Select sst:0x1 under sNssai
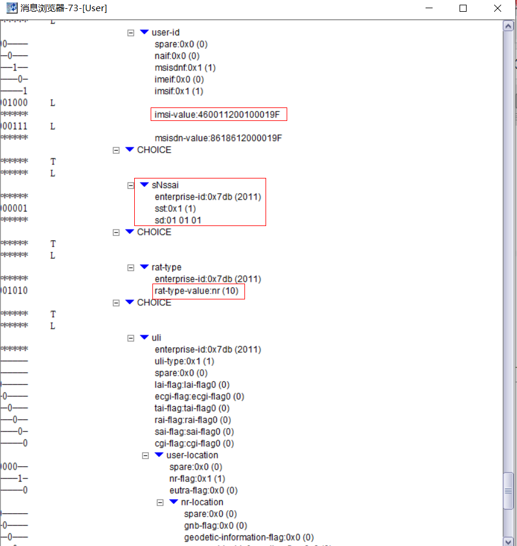The image size is (517, 546). (x=174, y=208)
